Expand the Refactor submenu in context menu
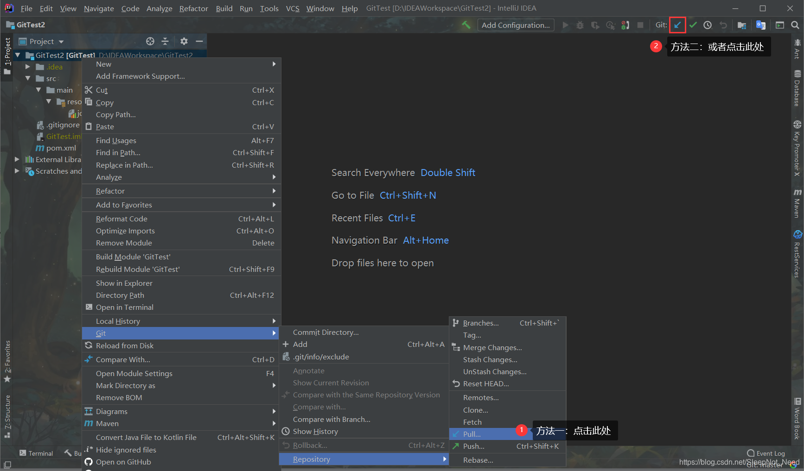Viewport: 804px width, 471px height. [x=181, y=191]
